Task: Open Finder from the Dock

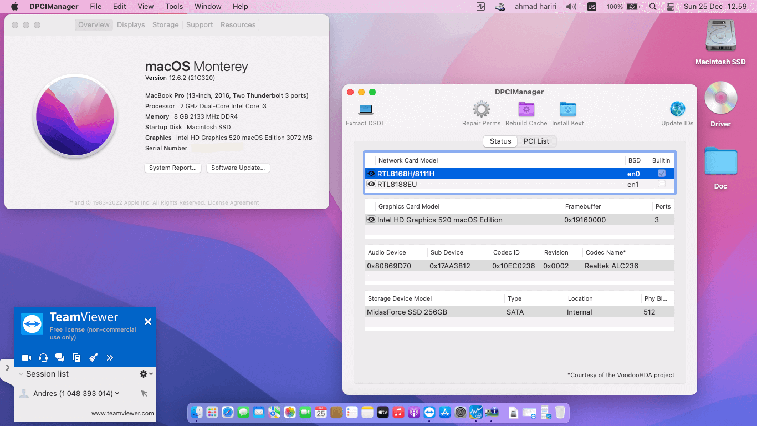Action: 197,412
